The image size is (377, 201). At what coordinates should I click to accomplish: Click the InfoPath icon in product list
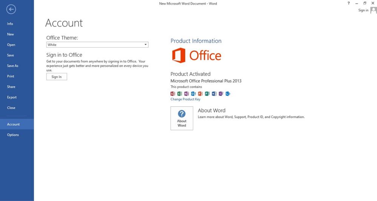coord(221,94)
